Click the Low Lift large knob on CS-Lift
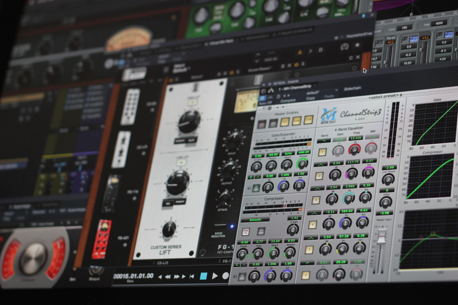 [177, 183]
